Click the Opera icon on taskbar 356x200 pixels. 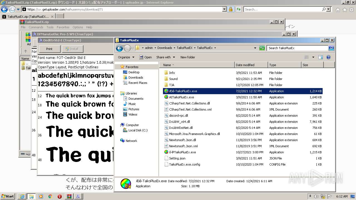(x=60, y=196)
